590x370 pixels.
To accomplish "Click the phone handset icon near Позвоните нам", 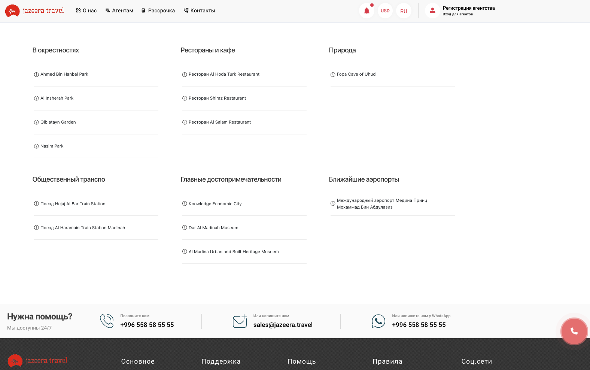I will pyautogui.click(x=107, y=321).
